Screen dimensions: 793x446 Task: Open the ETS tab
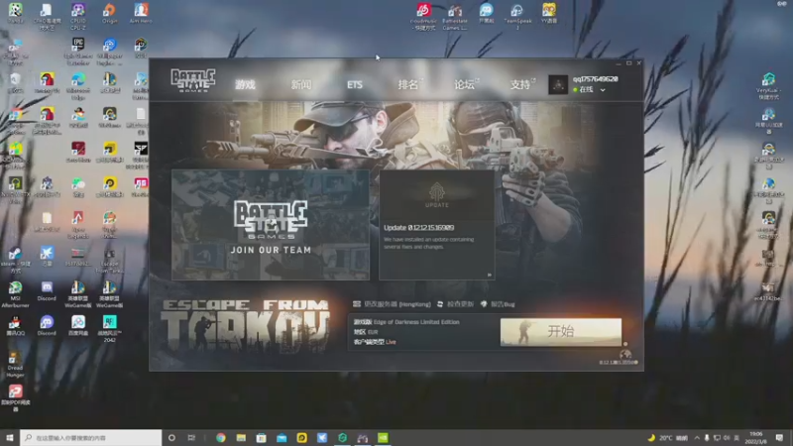(355, 84)
